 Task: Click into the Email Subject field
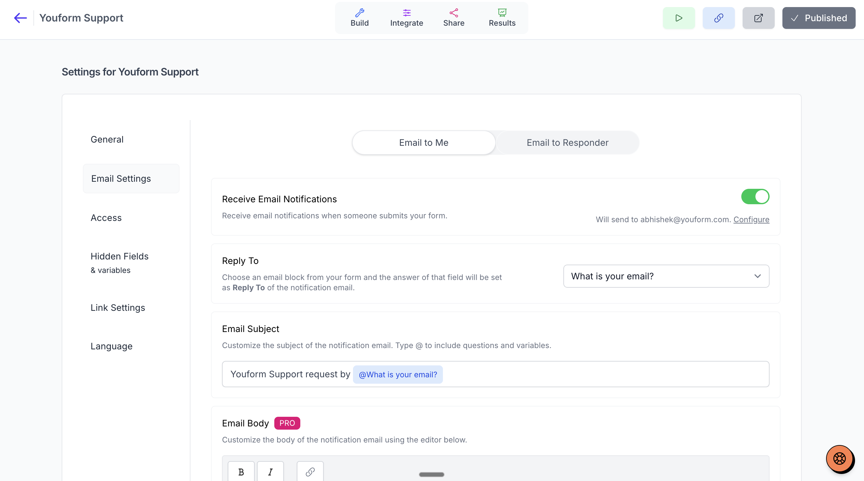click(495, 374)
